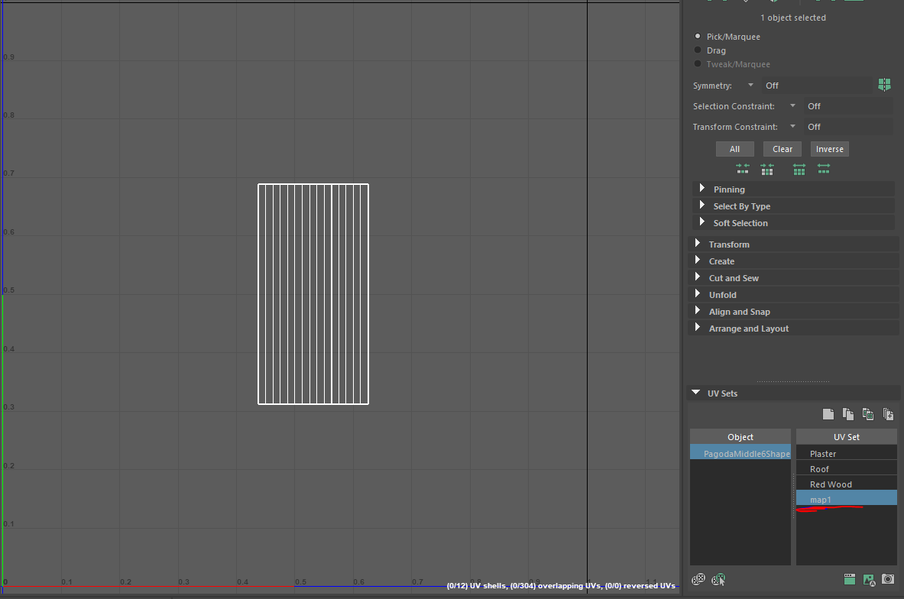Select the Tweak/Marquee option

697,63
